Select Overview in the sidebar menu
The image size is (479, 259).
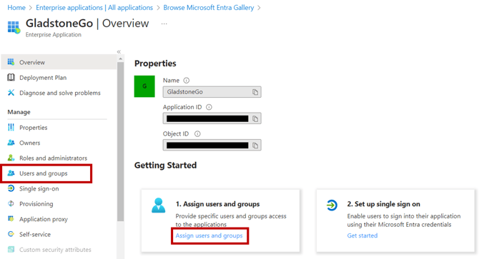(59, 62)
